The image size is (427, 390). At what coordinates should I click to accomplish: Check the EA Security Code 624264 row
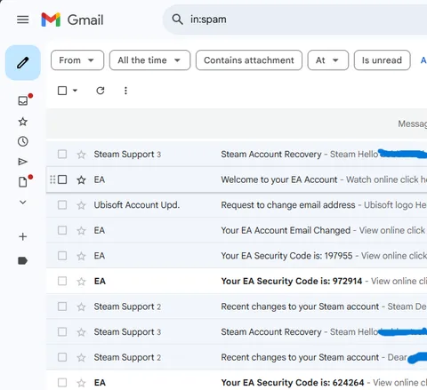click(x=62, y=383)
